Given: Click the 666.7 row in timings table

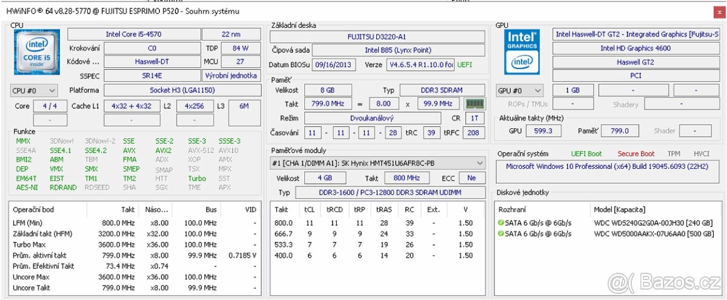Looking at the screenshot, I should (x=377, y=233).
